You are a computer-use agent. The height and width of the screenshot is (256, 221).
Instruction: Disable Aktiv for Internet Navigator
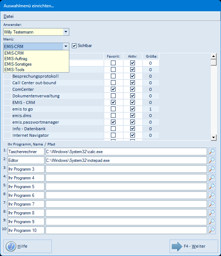132,135
